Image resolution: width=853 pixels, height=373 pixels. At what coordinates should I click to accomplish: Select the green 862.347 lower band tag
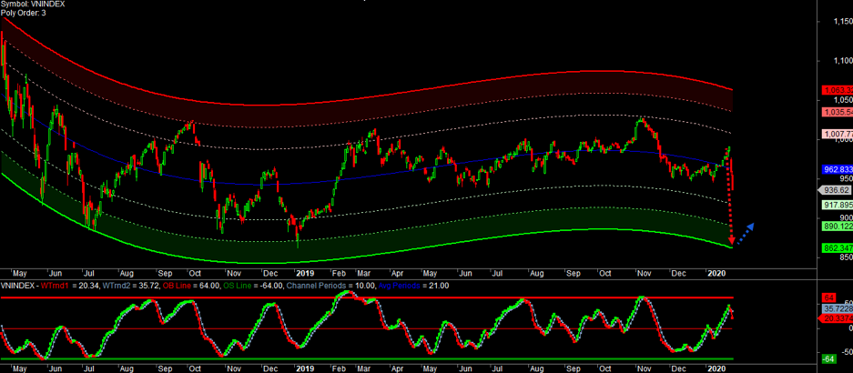tap(837, 247)
